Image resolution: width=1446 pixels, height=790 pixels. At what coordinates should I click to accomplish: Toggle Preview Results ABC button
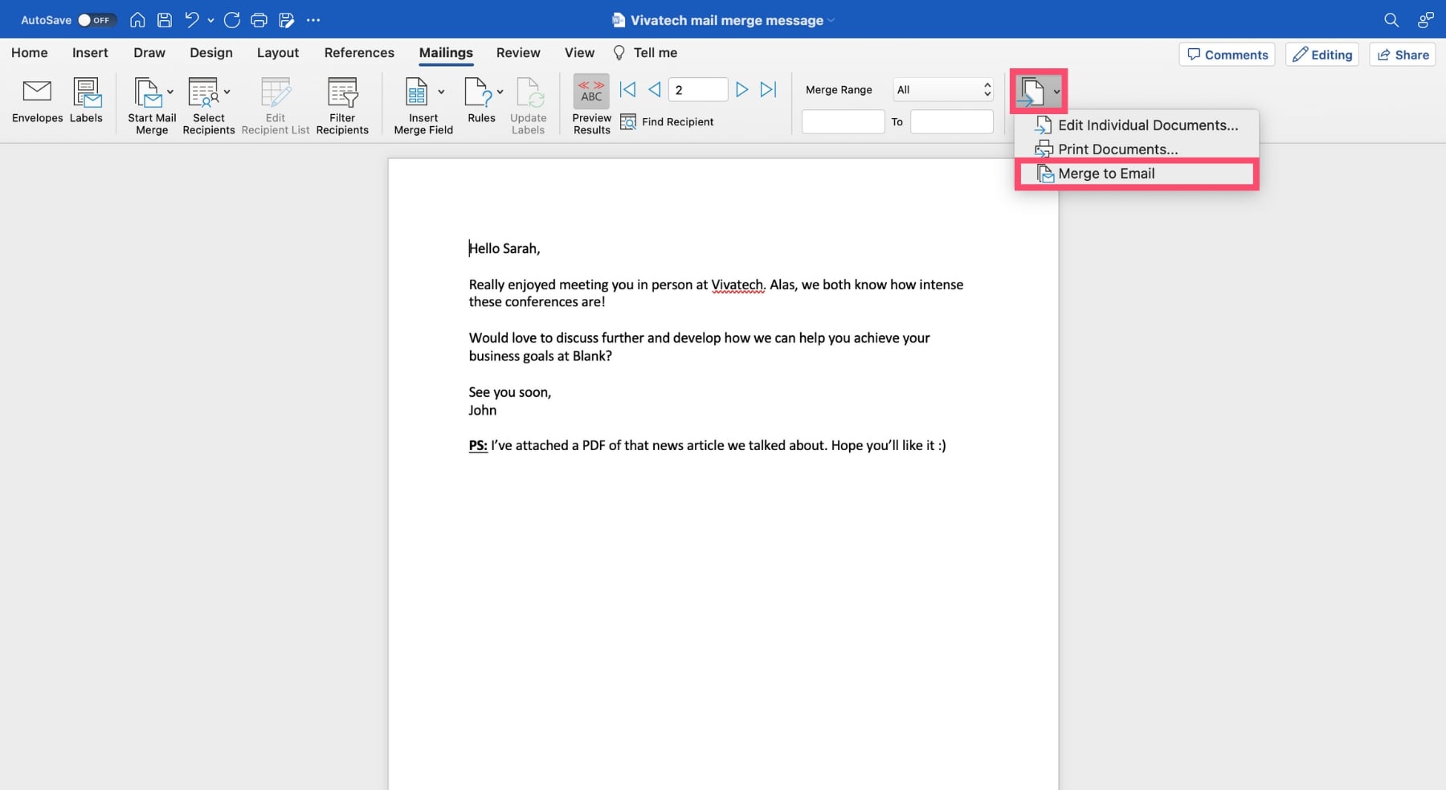point(591,92)
